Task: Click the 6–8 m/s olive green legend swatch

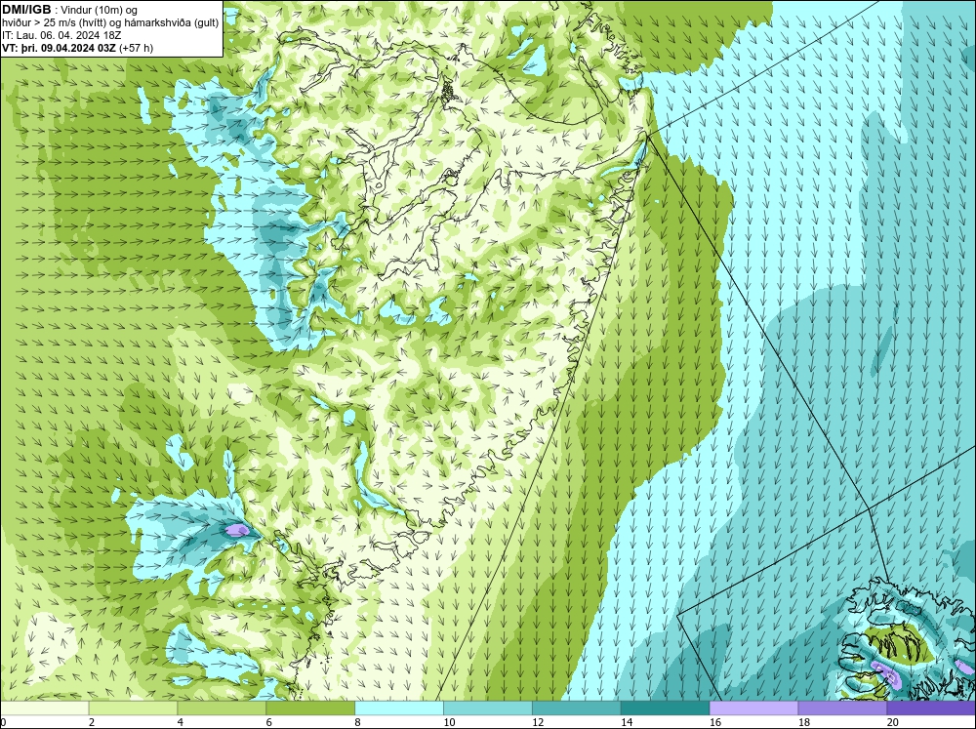Action: pos(310,709)
